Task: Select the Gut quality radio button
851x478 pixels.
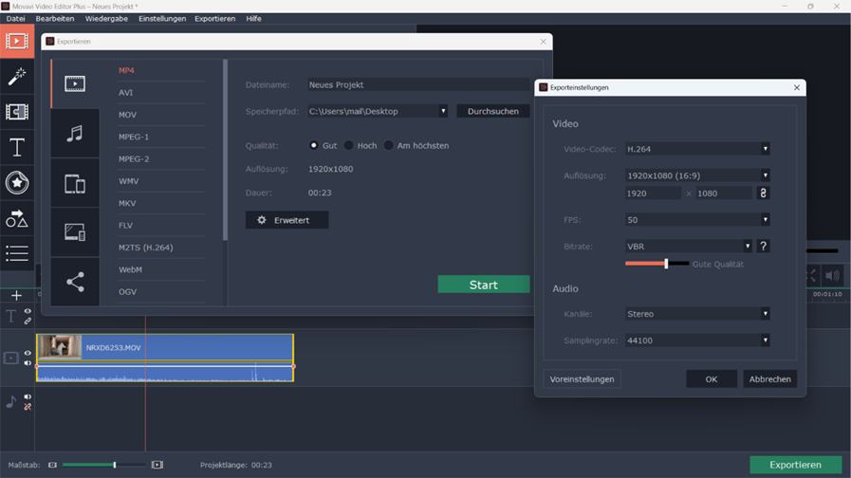Action: coord(314,145)
